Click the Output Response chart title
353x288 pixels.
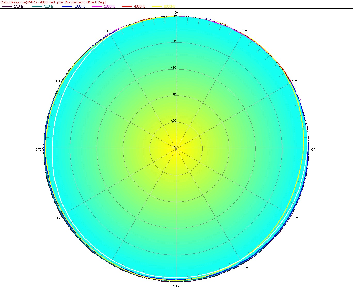coord(53,2)
